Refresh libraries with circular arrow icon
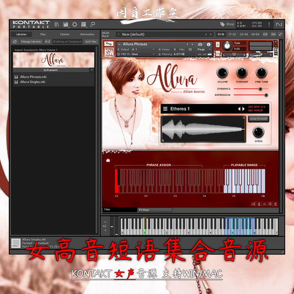Image resolution: width=294 pixels, height=294 pixels. (x=15, y=42)
